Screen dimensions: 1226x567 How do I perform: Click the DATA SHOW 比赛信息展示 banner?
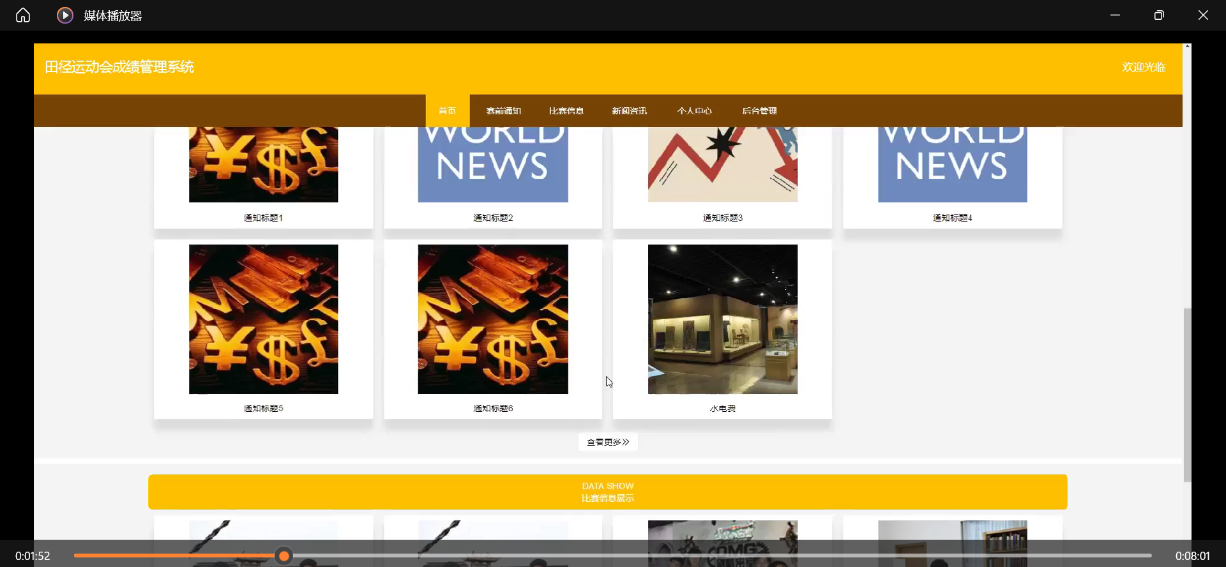click(x=608, y=492)
